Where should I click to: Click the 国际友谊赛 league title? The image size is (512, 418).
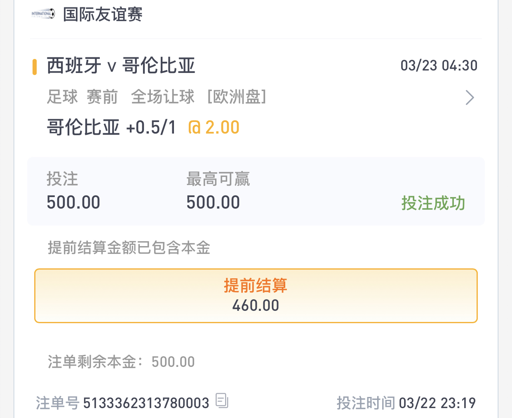(x=103, y=14)
